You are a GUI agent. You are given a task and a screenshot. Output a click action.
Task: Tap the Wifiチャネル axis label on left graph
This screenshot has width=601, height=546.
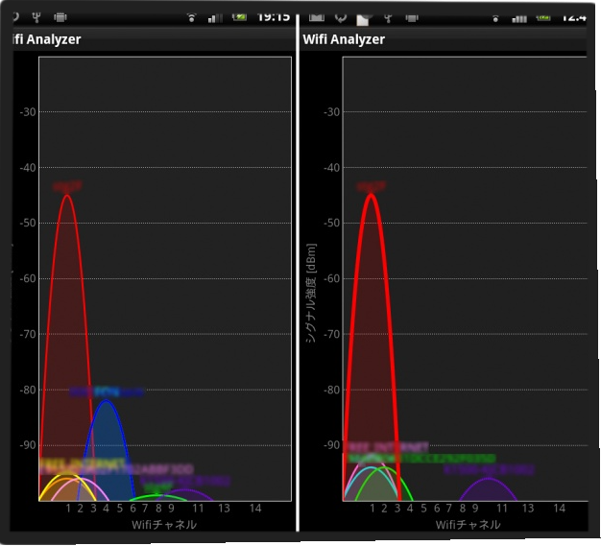coord(163,524)
